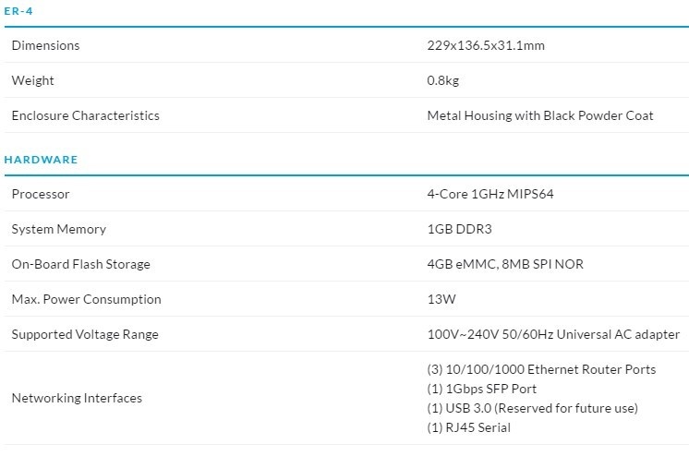This screenshot has width=689, height=456.
Task: Select the Dimensions row label
Action: [x=45, y=45]
